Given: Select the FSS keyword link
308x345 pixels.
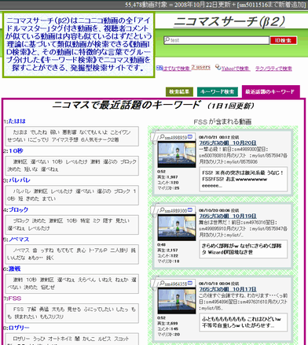Looking at the screenshot, I should [15, 299].
